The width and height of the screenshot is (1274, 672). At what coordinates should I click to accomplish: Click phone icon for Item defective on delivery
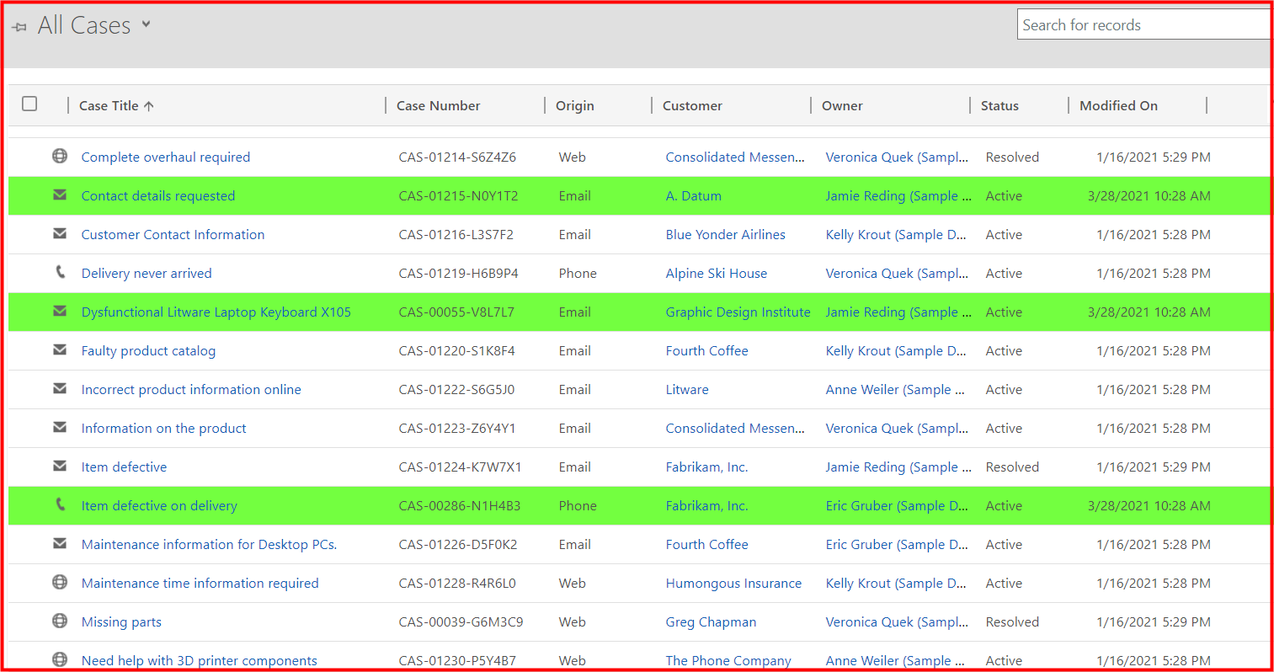click(x=60, y=504)
